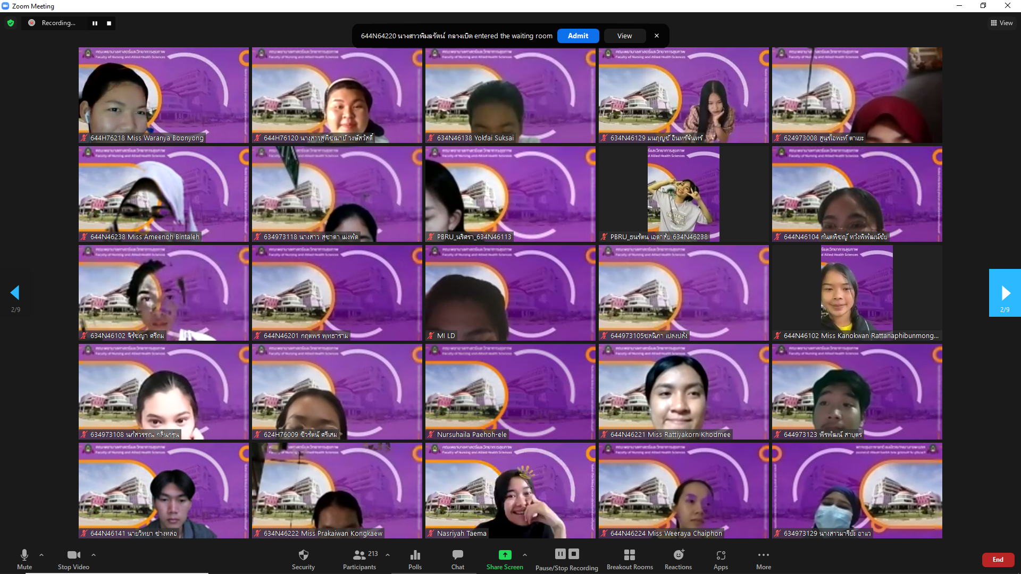Expand share options arrow beside Share Screen
Screen dimensions: 1021x574
tap(525, 555)
